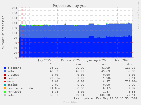Select runnable current value 1.39
141x105 pixels.
[x=55, y=92]
